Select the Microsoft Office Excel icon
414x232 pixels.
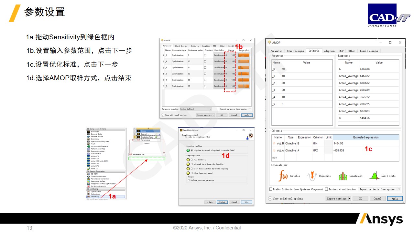pos(88,146)
